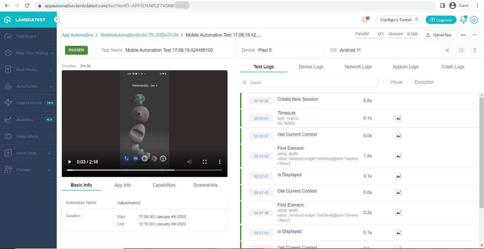Viewport: 484px width, 249px height.
Task: Open MobileAutomation(build-75) breadcrumb link
Action: (x=139, y=35)
